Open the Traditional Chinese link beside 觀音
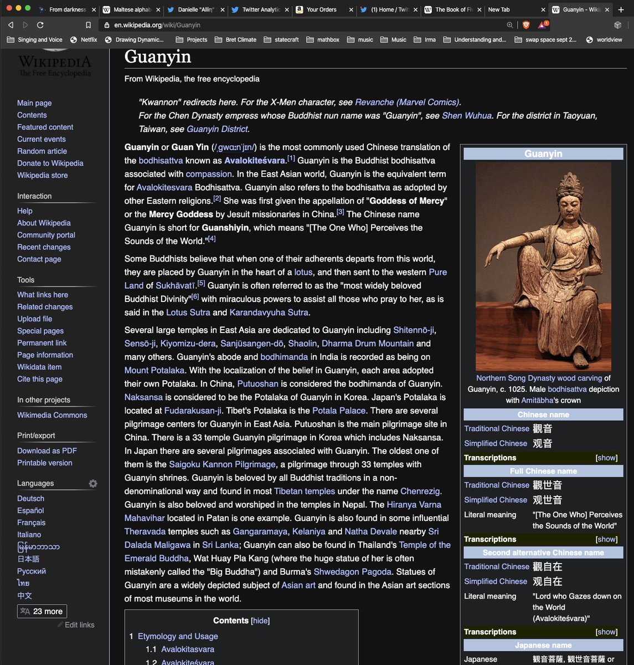 pos(497,428)
